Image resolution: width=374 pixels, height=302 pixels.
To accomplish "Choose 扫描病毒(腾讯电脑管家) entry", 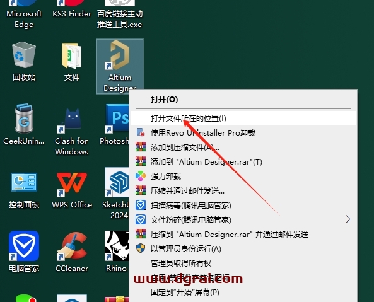I will click(243, 206).
